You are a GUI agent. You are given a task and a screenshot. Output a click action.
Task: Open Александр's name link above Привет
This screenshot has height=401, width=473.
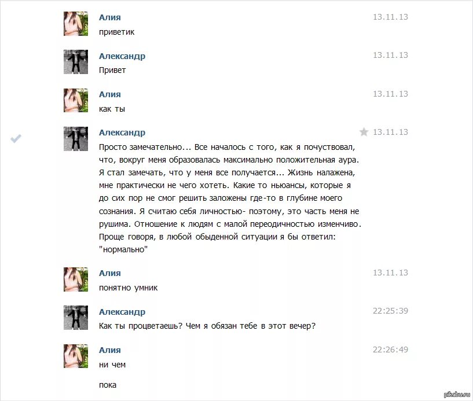click(x=122, y=56)
